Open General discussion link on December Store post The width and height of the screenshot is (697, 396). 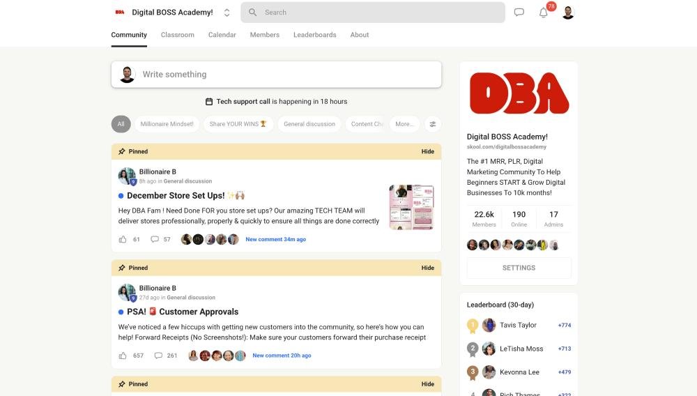pyautogui.click(x=187, y=181)
